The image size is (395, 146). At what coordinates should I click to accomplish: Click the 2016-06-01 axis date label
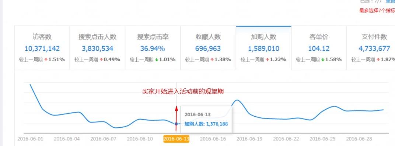click(x=30, y=139)
